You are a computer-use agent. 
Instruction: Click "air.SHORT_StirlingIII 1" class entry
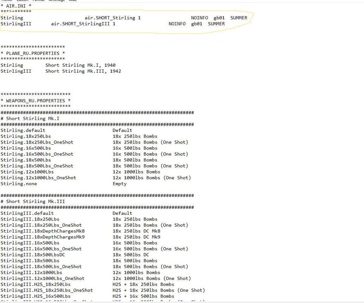83,24
